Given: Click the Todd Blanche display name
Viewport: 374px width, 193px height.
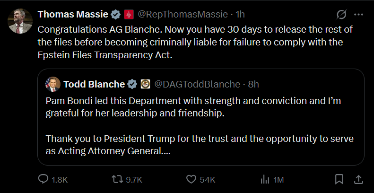Looking at the screenshot, I should coord(94,84).
